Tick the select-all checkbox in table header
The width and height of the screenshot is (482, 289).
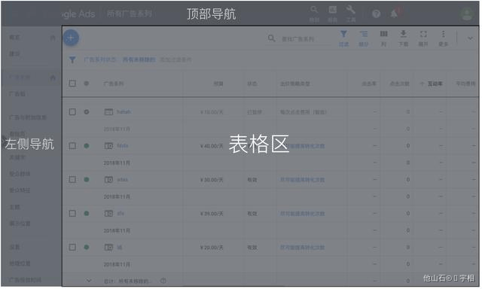(72, 84)
